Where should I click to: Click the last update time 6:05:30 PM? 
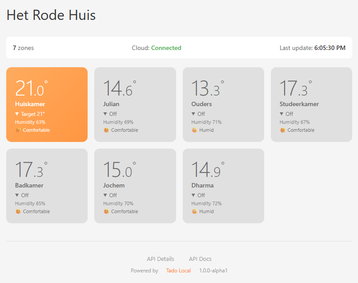[330, 48]
